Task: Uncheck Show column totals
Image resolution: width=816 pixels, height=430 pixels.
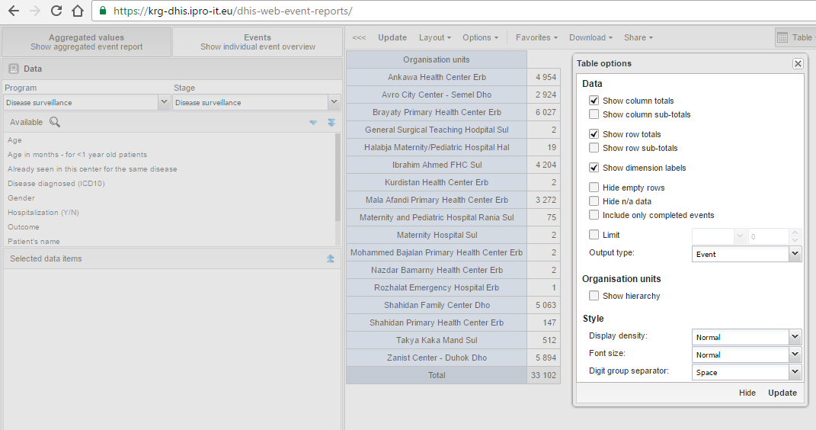Action: [594, 101]
